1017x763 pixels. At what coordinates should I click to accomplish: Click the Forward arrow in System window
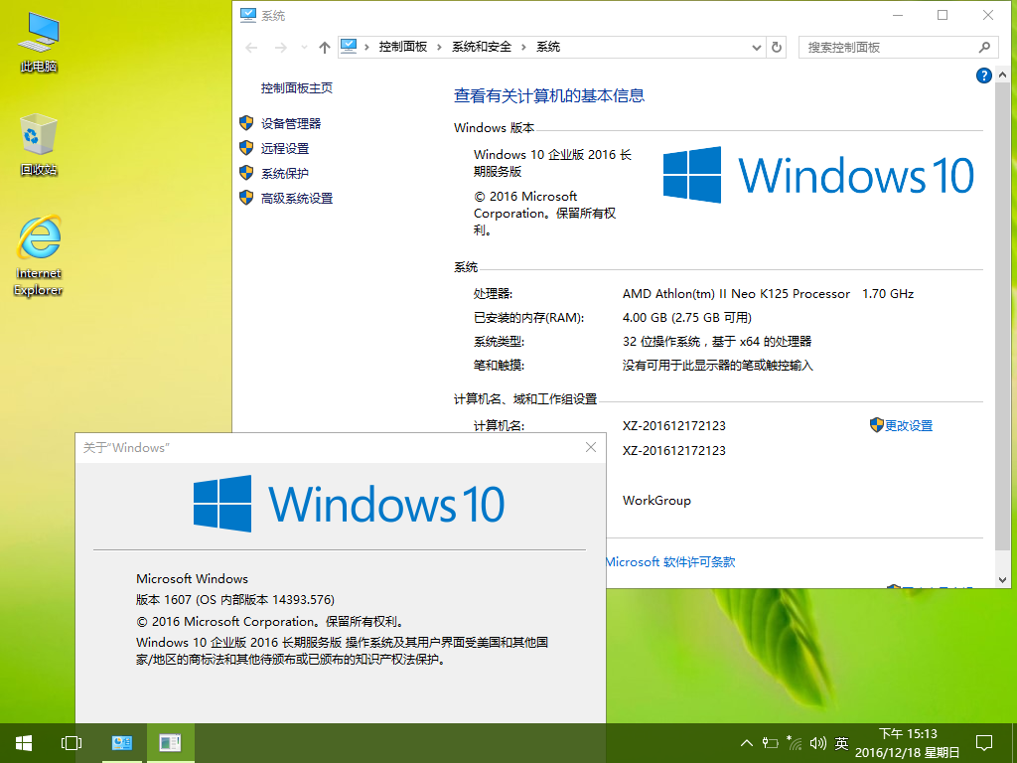pyautogui.click(x=280, y=48)
